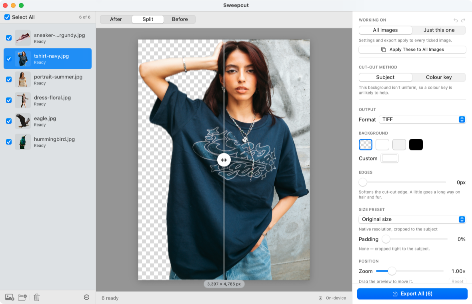Click the '6 of 6' count label

click(84, 17)
